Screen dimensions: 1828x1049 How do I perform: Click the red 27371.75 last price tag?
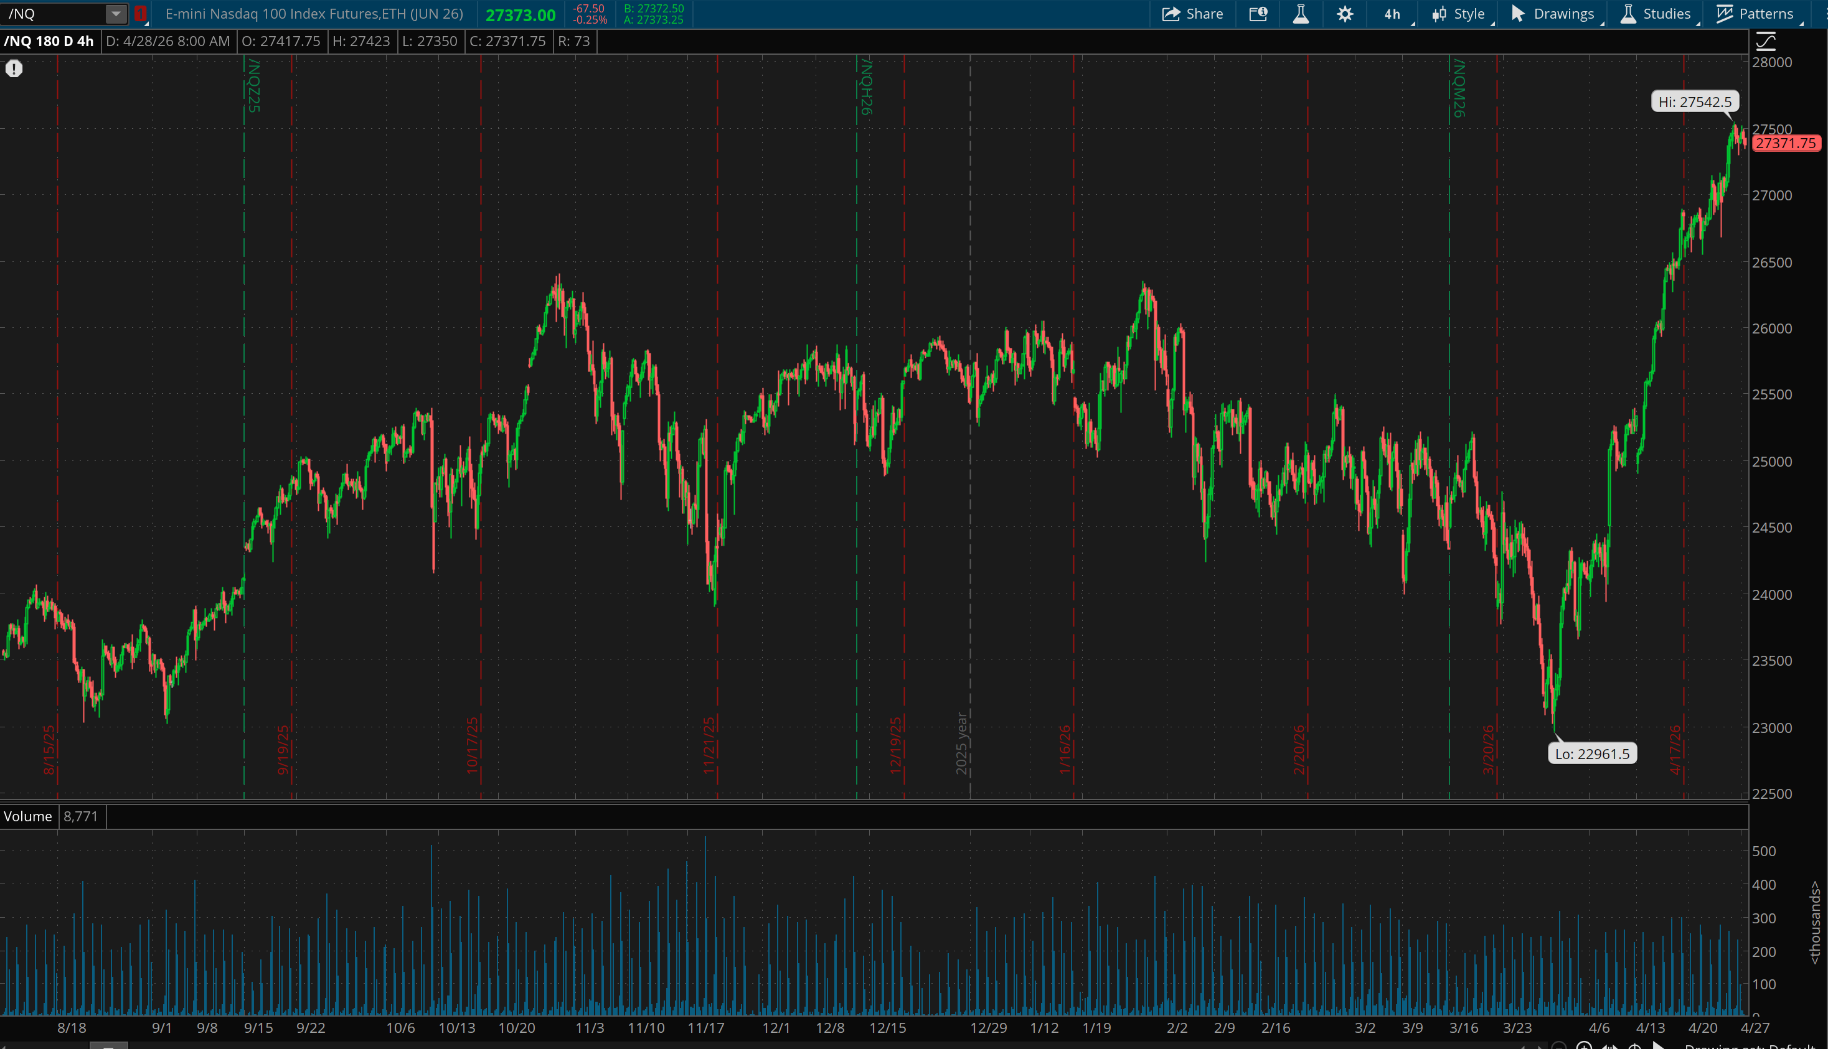pos(1785,142)
